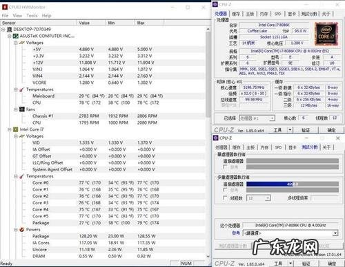Click the single-thread score progress bar

pyautogui.click(x=293, y=161)
